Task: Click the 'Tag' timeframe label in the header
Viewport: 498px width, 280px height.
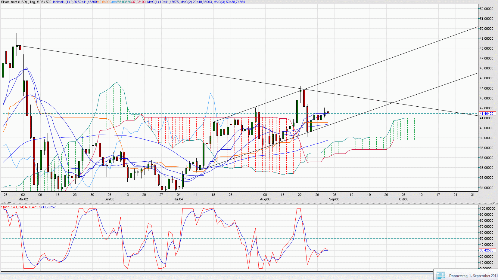Action: 32,2
